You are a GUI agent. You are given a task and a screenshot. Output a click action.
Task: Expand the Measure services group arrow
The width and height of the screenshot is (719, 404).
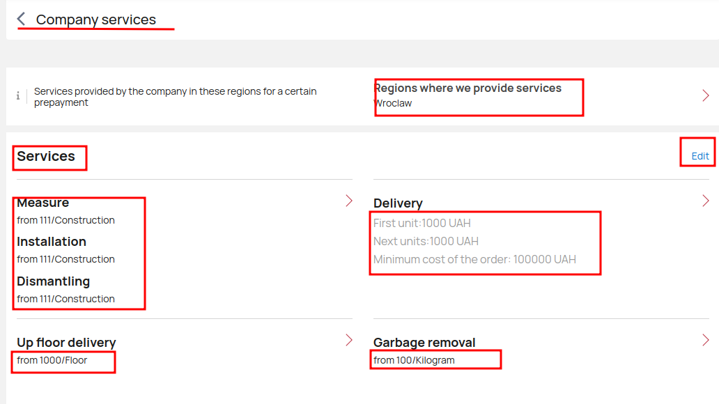point(349,201)
